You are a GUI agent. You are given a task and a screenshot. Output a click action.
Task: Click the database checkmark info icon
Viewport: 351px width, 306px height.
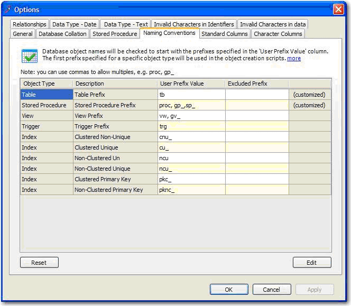tap(29, 55)
